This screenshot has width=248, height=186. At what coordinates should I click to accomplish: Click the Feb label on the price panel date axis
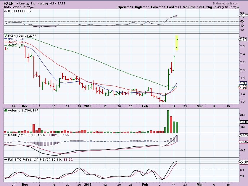(x=145, y=106)
